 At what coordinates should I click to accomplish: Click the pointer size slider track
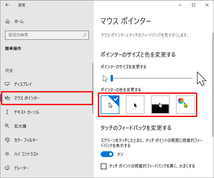click(x=152, y=78)
